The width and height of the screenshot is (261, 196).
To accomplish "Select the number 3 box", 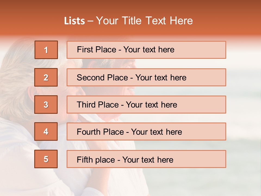I will pyautogui.click(x=46, y=105).
